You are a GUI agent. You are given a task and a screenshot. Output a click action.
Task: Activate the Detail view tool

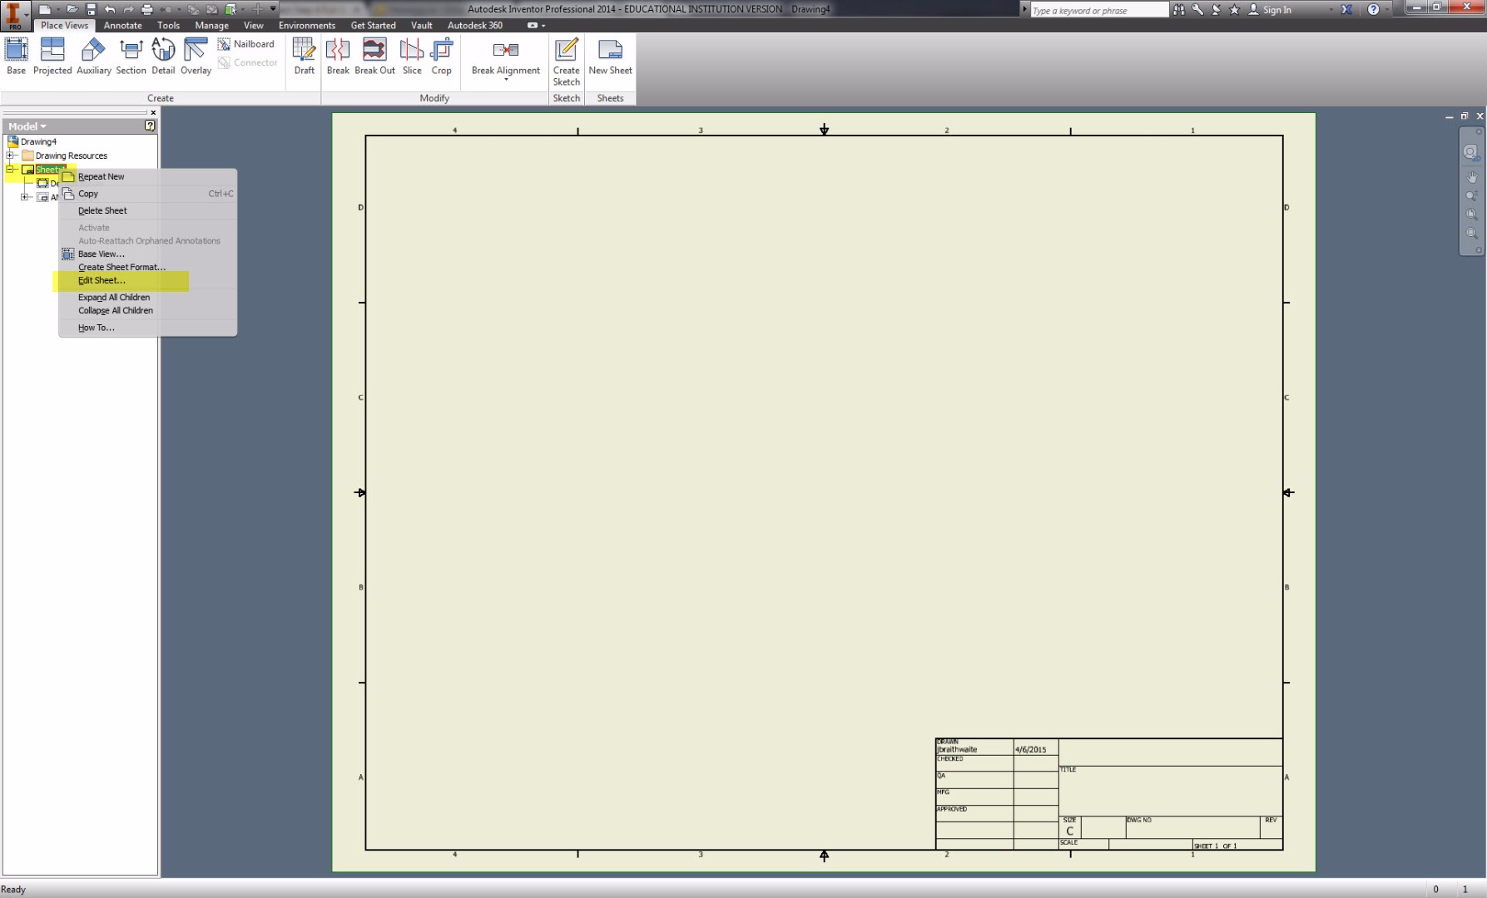point(163,57)
